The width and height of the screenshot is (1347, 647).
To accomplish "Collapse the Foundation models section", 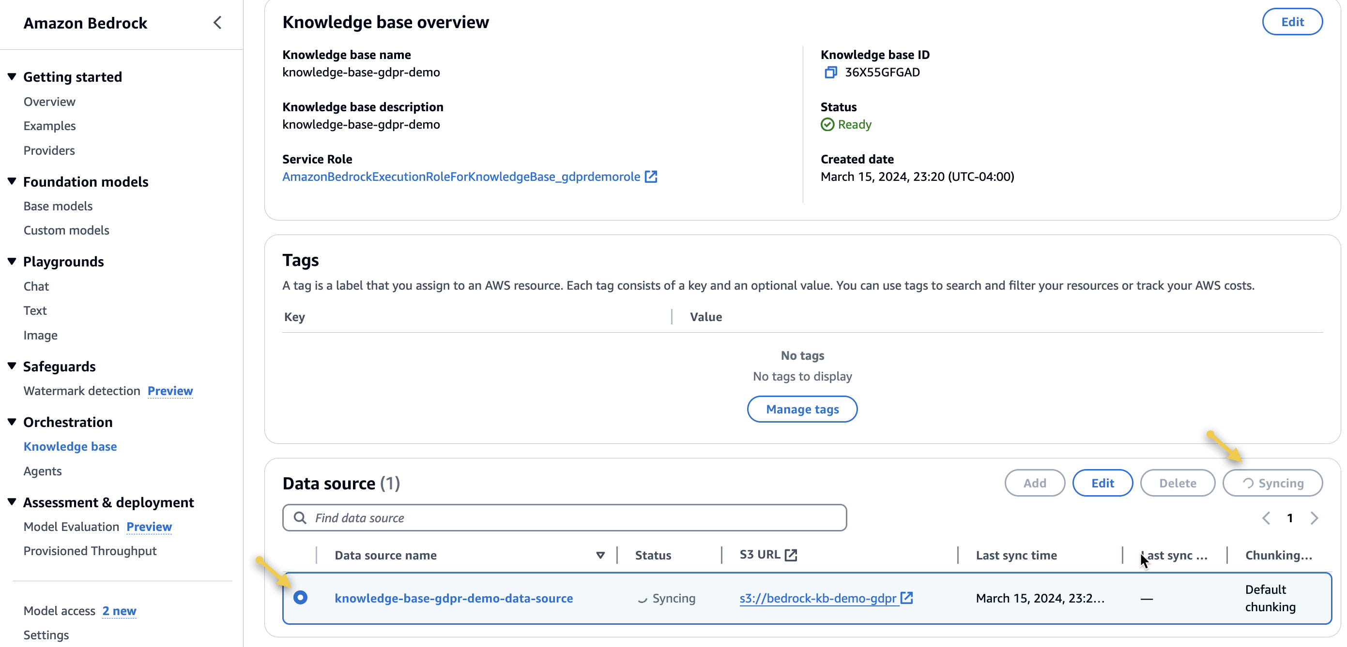I will [x=12, y=181].
